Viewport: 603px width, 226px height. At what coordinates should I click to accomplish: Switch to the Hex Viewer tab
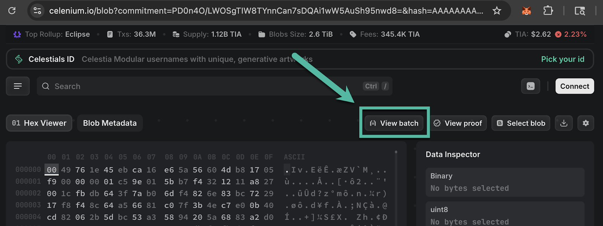tap(39, 123)
